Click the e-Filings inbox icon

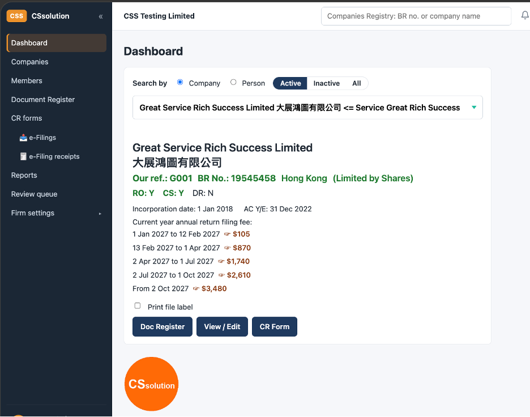pos(23,138)
